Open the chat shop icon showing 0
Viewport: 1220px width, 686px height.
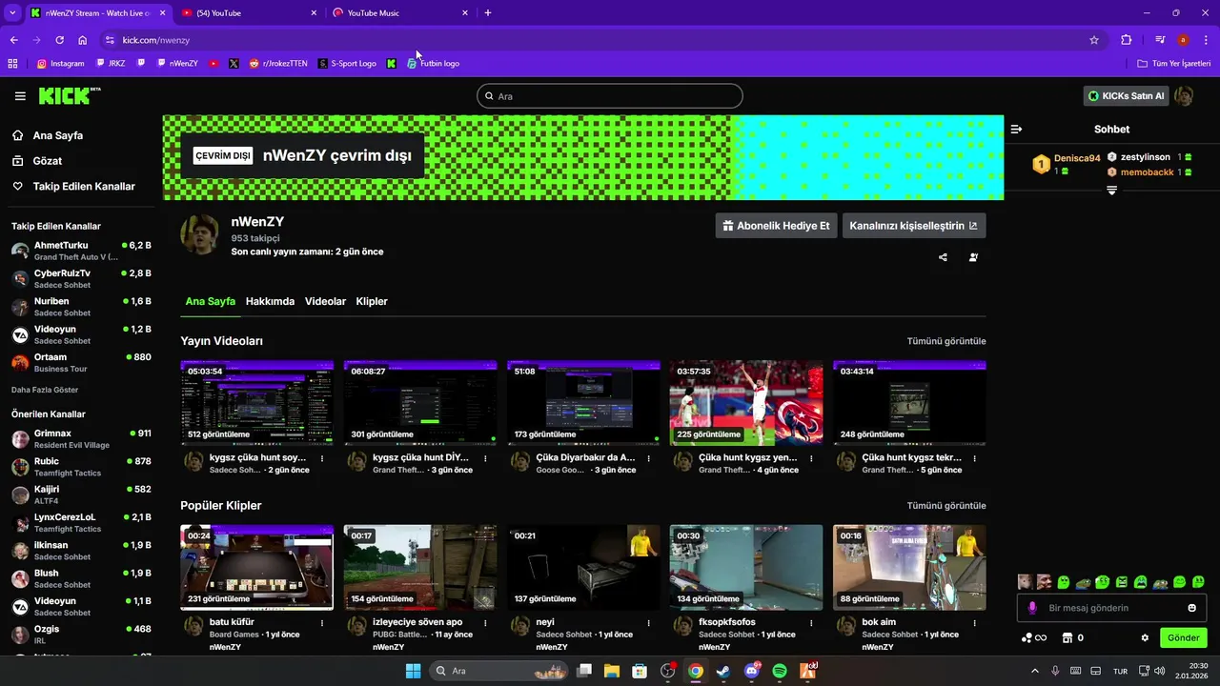click(1073, 638)
